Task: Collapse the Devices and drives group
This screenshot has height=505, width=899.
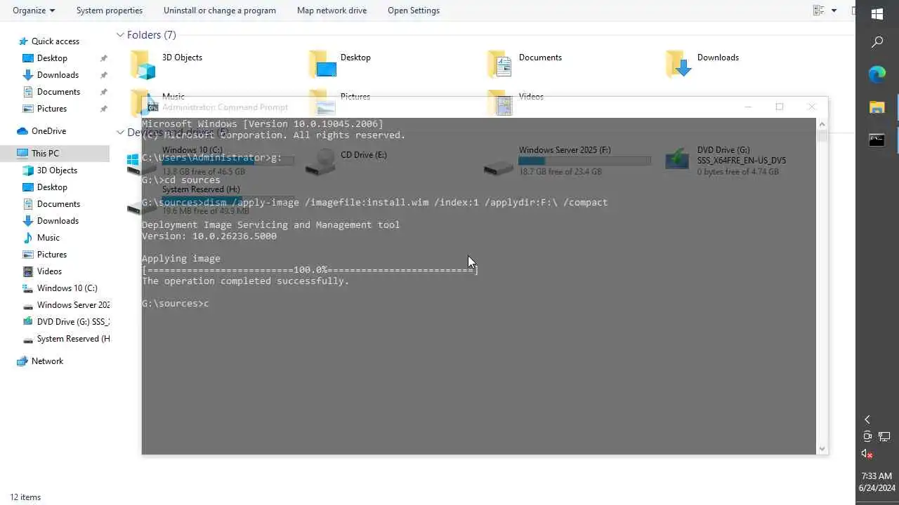Action: click(x=121, y=133)
